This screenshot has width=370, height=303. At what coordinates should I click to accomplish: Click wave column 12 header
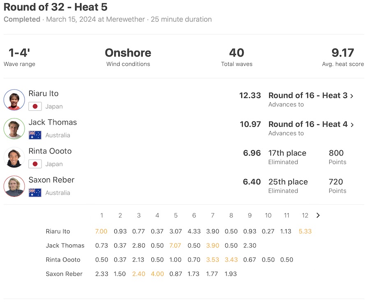(305, 215)
